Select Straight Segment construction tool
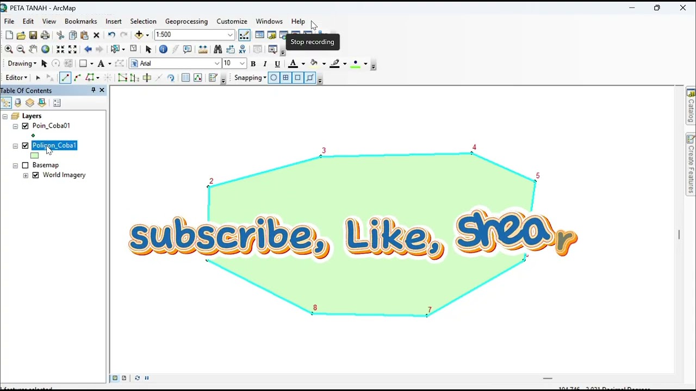696x391 pixels. tap(65, 78)
